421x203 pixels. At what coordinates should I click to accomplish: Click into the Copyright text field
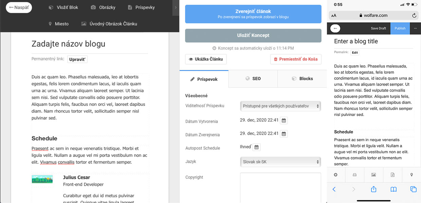coord(280,188)
